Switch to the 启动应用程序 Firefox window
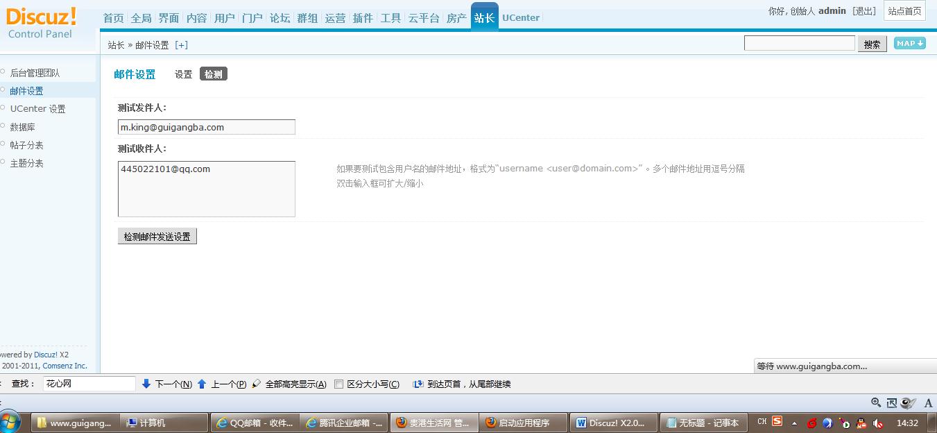The width and height of the screenshot is (937, 433). [x=524, y=423]
